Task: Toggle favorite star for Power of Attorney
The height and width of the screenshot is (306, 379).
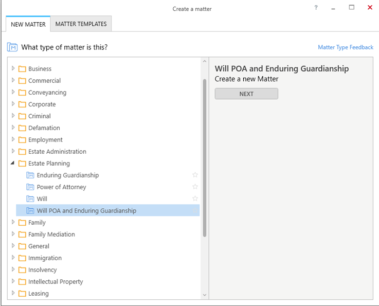Action: (x=195, y=187)
